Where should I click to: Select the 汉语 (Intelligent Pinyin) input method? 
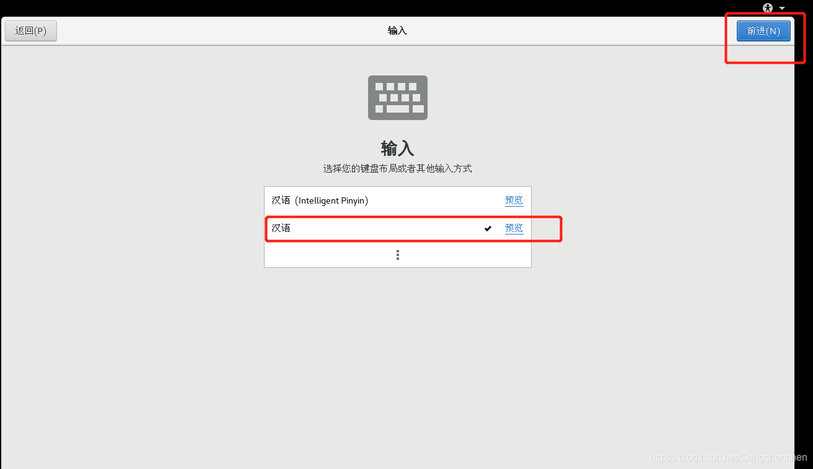tap(397, 200)
